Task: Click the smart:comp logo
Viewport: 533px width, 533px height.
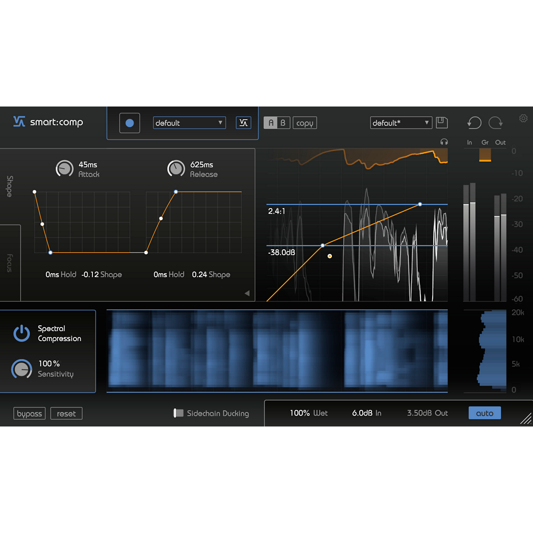Action: (x=47, y=122)
